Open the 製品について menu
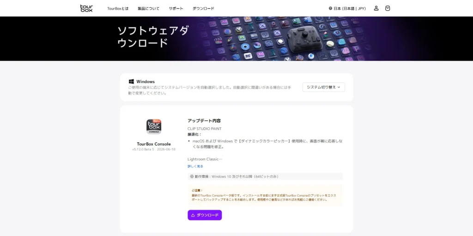This screenshot has width=473, height=236. point(148,8)
